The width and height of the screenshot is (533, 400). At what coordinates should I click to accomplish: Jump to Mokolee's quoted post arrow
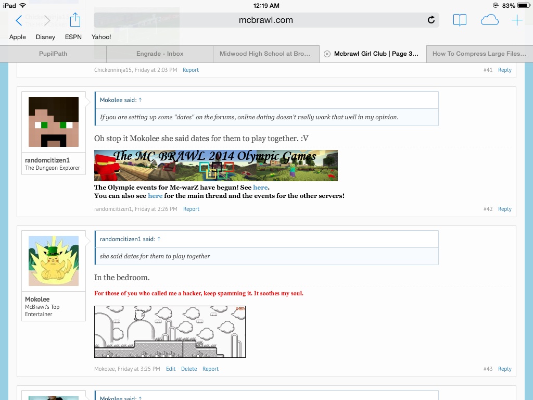[x=140, y=100]
